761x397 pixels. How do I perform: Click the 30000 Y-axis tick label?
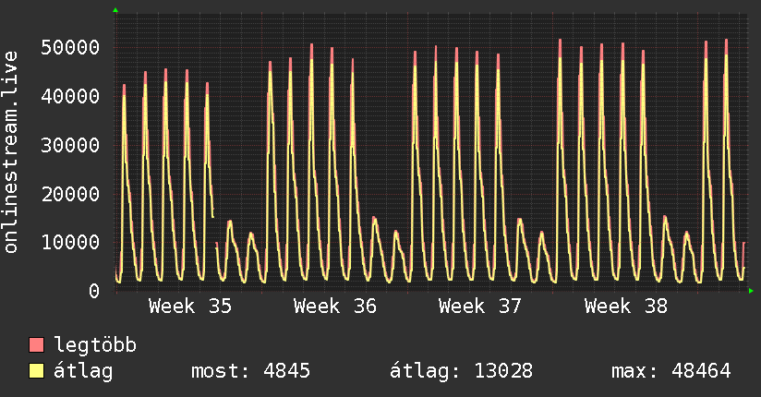click(70, 145)
